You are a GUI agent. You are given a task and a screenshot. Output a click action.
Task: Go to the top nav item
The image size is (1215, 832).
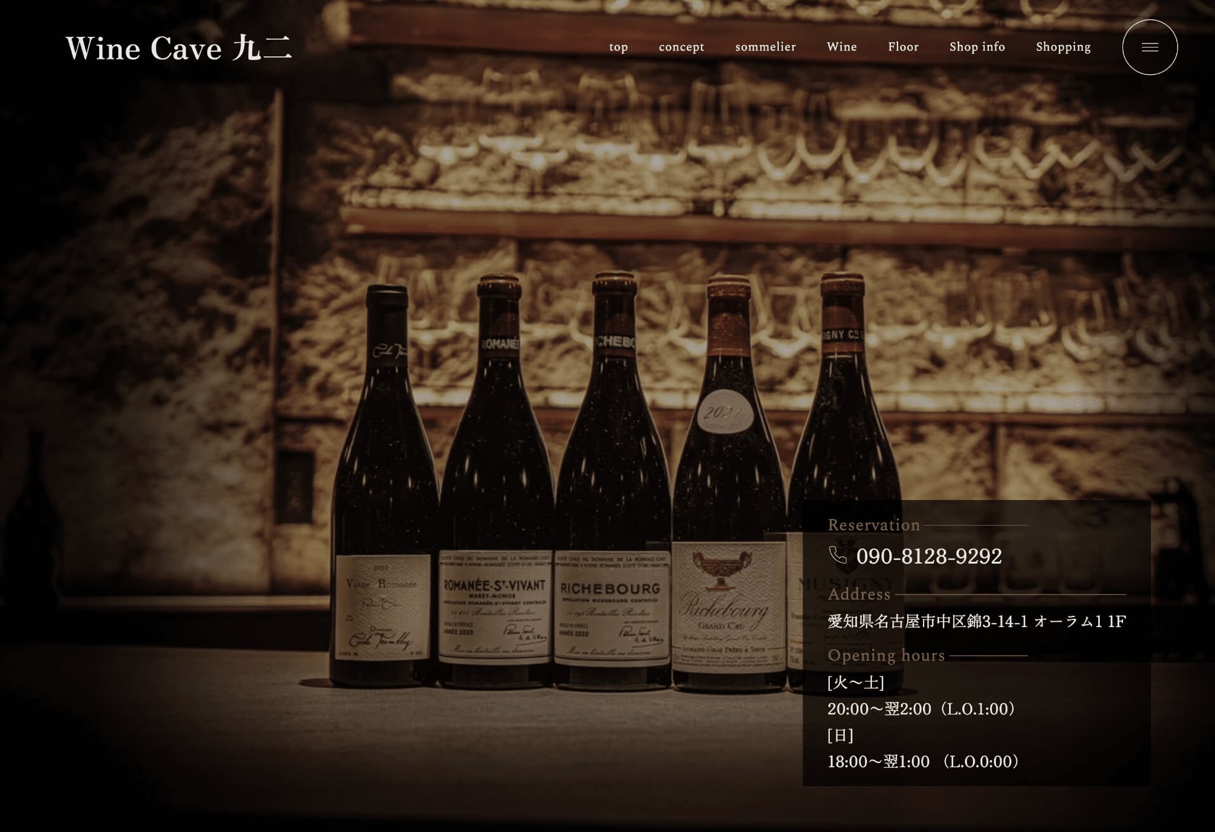tap(618, 47)
